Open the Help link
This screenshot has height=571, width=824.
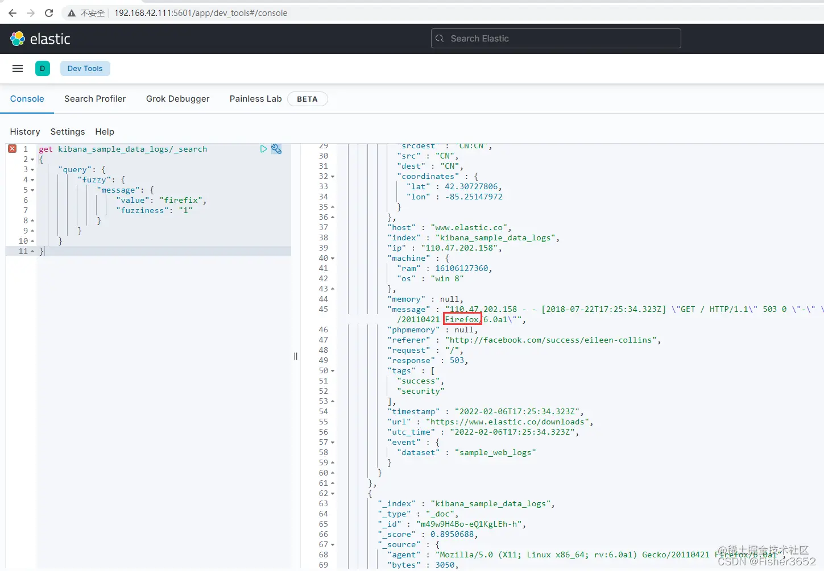click(x=105, y=132)
